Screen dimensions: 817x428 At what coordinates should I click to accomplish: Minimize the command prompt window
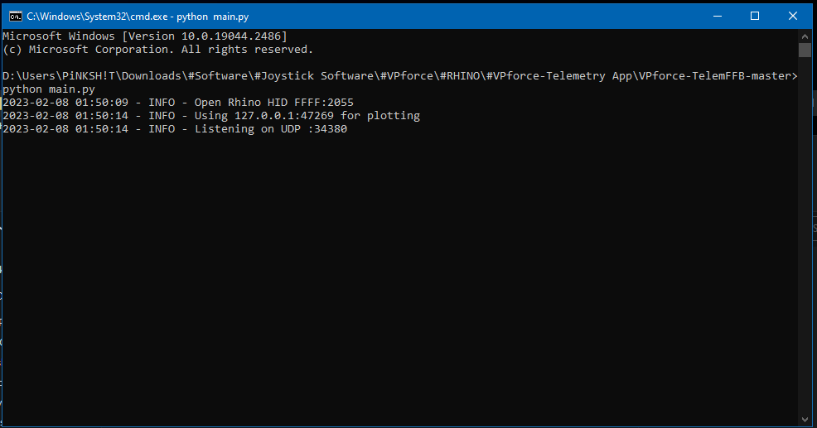click(717, 16)
